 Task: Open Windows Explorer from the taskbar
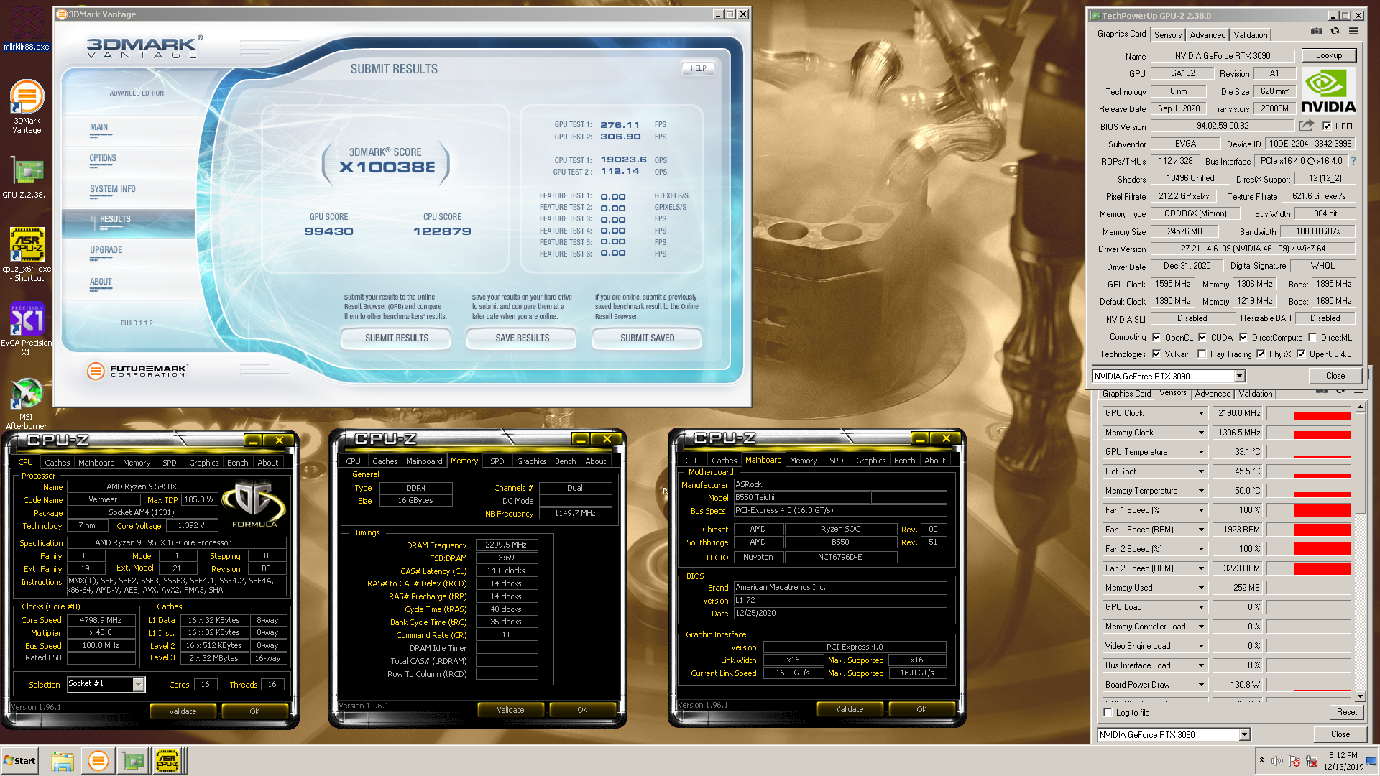pos(63,761)
